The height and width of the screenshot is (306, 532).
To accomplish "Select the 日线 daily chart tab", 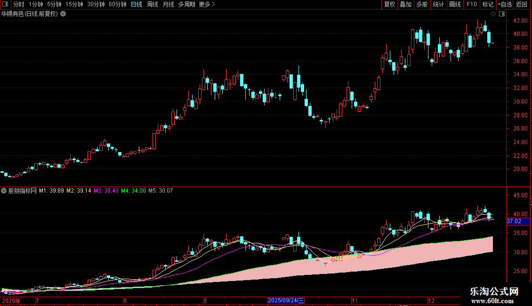I will pyautogui.click(x=137, y=4).
